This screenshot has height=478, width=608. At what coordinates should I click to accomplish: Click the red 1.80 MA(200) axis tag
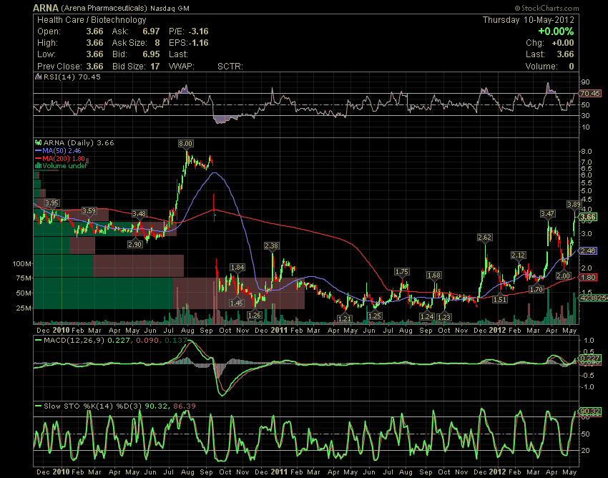point(588,278)
